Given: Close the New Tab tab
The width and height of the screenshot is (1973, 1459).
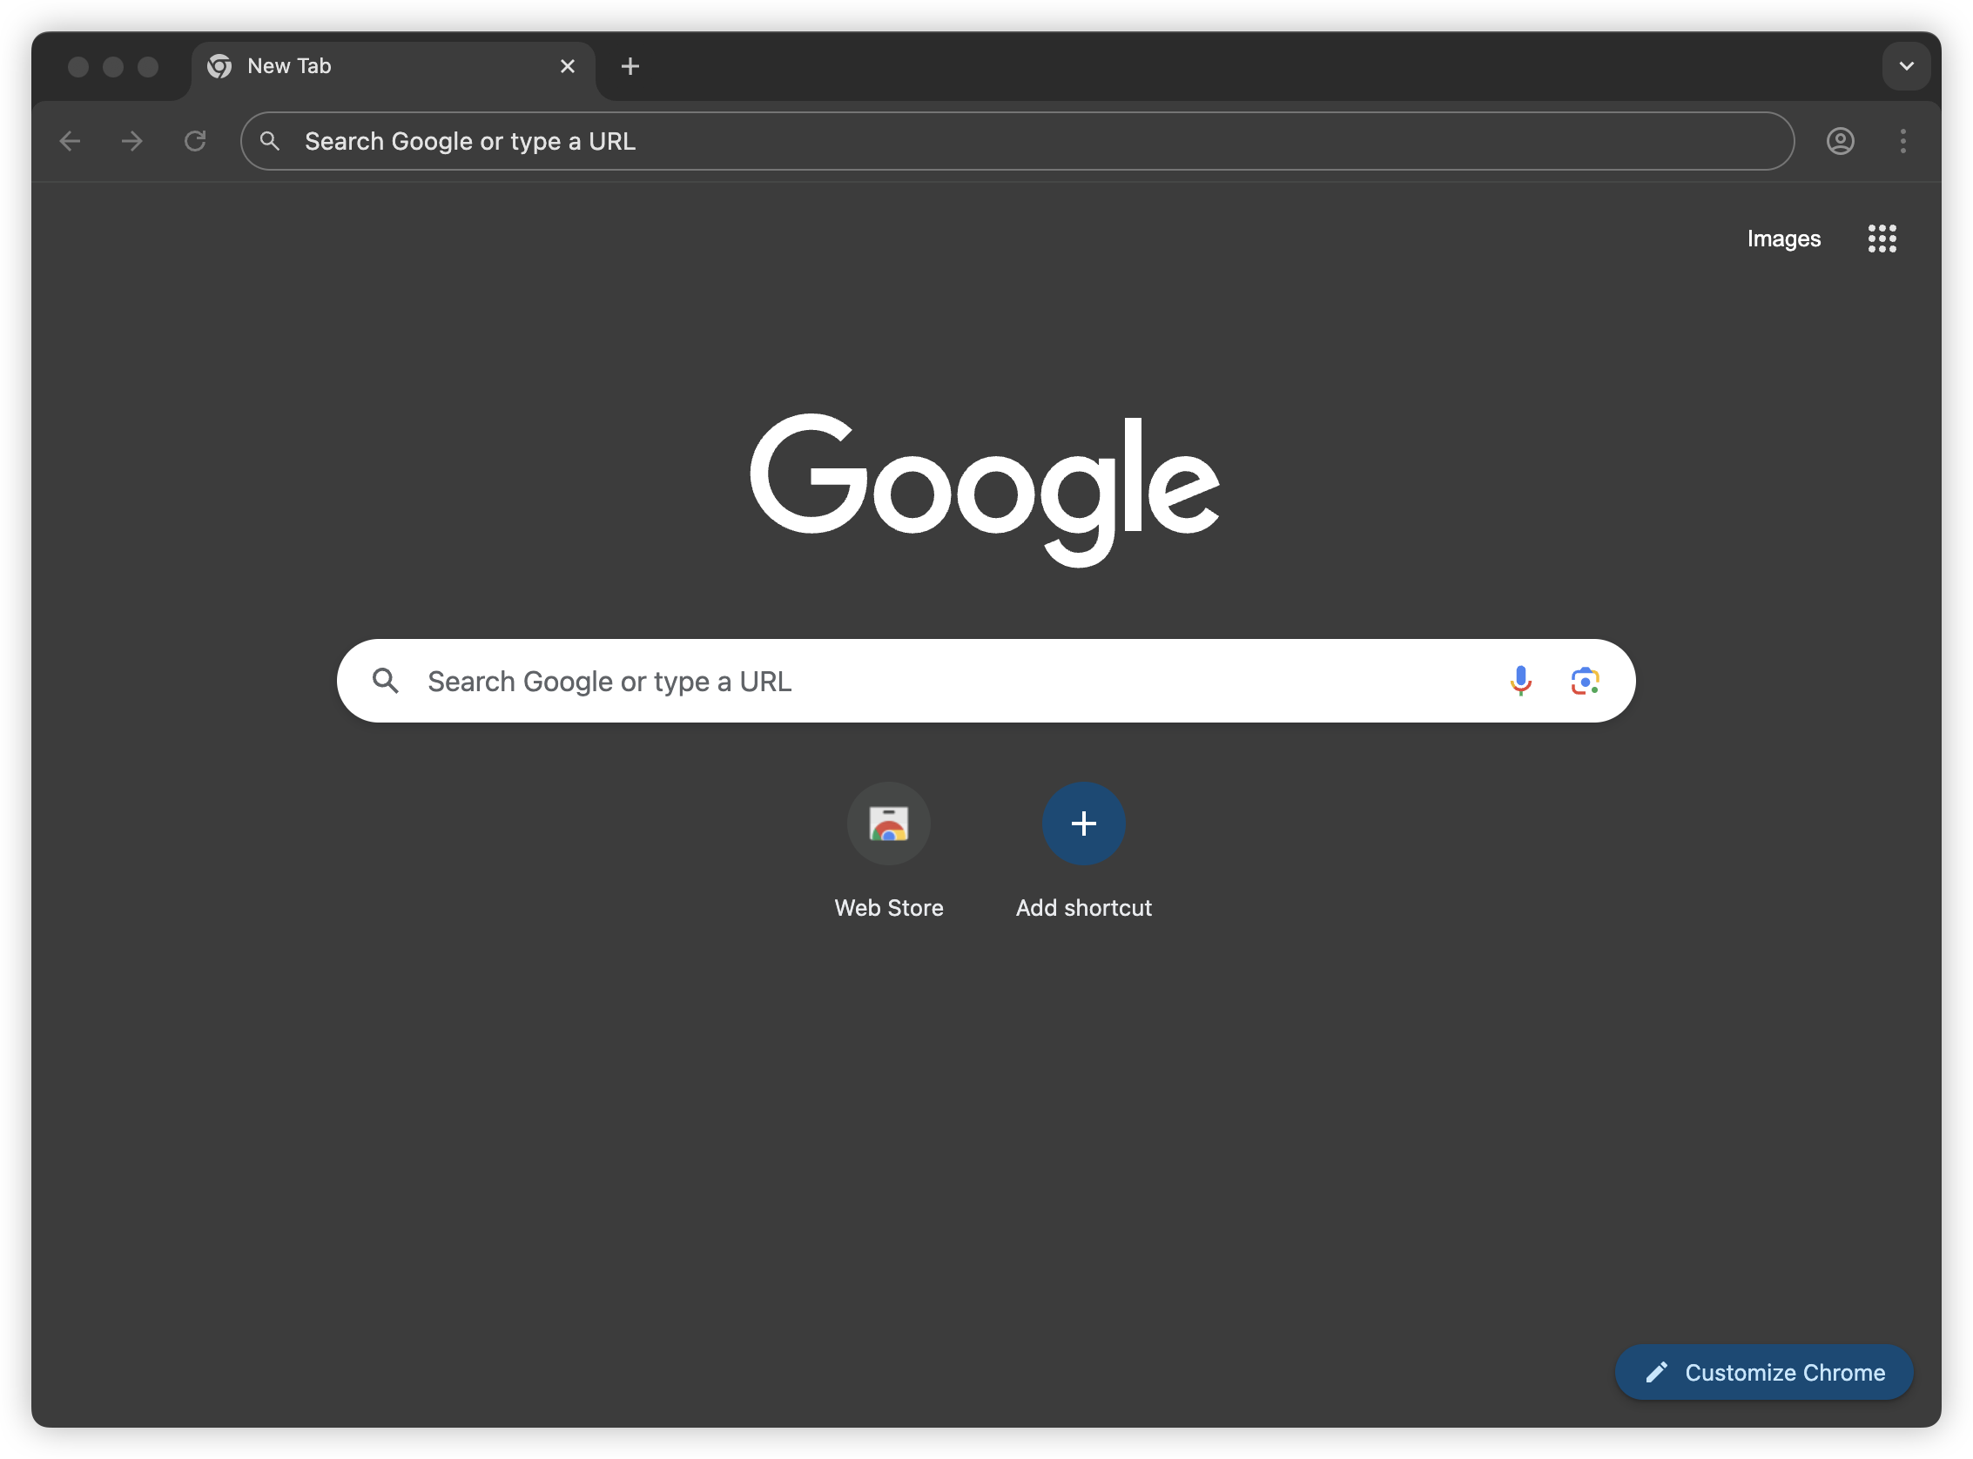Looking at the screenshot, I should click(x=568, y=66).
